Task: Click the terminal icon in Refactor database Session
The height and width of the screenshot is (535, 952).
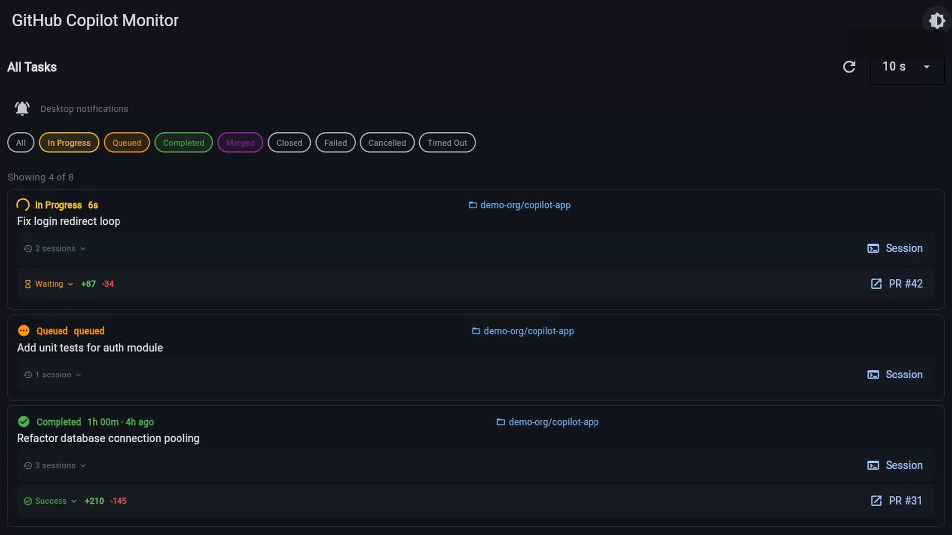Action: (873, 465)
